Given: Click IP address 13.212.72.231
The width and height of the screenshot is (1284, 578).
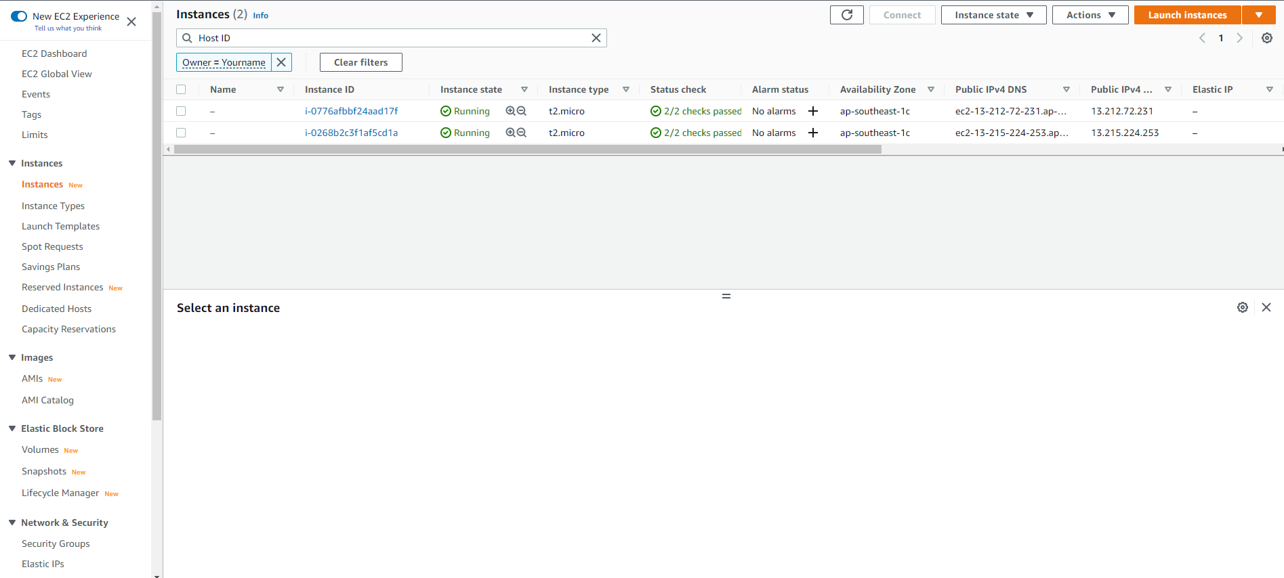Looking at the screenshot, I should (x=1121, y=111).
